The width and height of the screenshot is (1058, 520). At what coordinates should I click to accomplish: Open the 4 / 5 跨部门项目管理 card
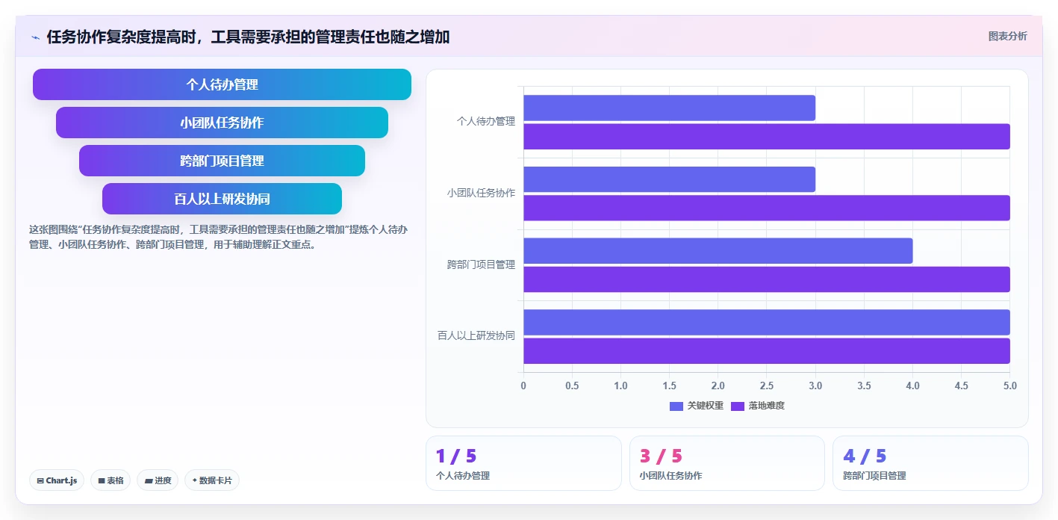(x=930, y=463)
